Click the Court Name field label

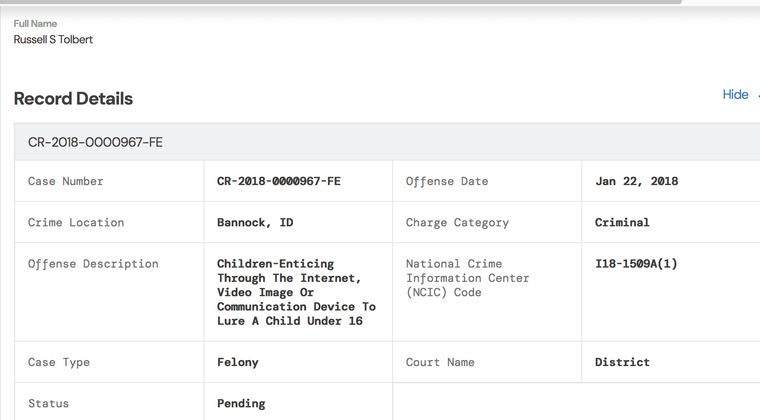[x=440, y=362]
